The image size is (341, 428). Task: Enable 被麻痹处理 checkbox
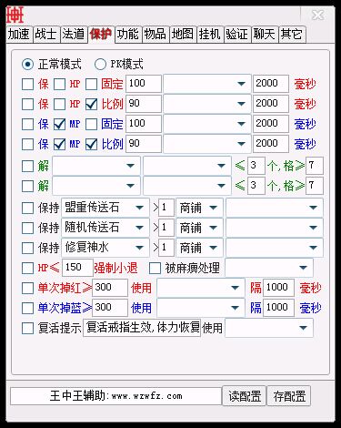click(x=155, y=268)
